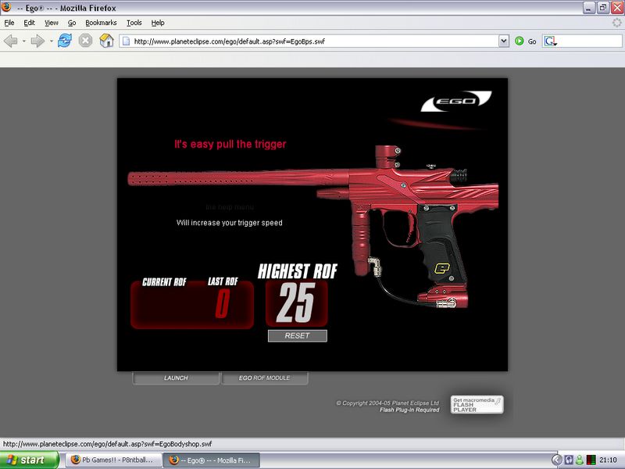Click the Firefox logo in the title bar
The width and height of the screenshot is (625, 469).
point(6,8)
